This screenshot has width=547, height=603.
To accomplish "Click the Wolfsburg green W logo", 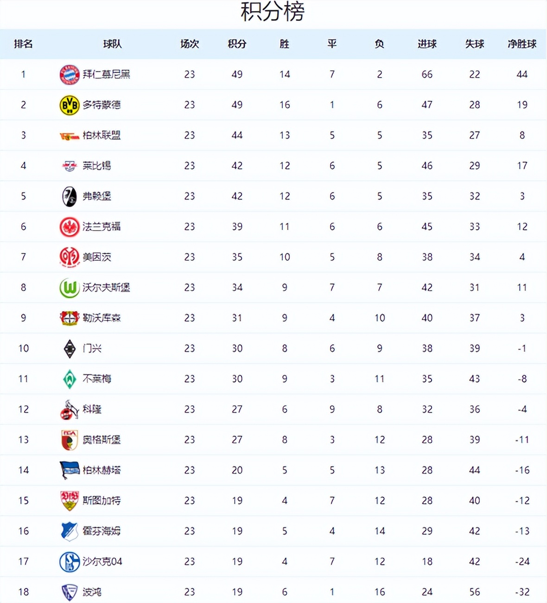I will click(x=70, y=288).
